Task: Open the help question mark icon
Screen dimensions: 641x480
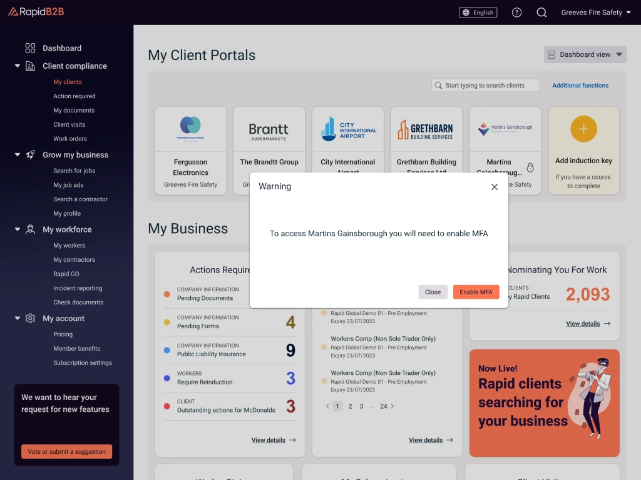Action: pos(516,12)
